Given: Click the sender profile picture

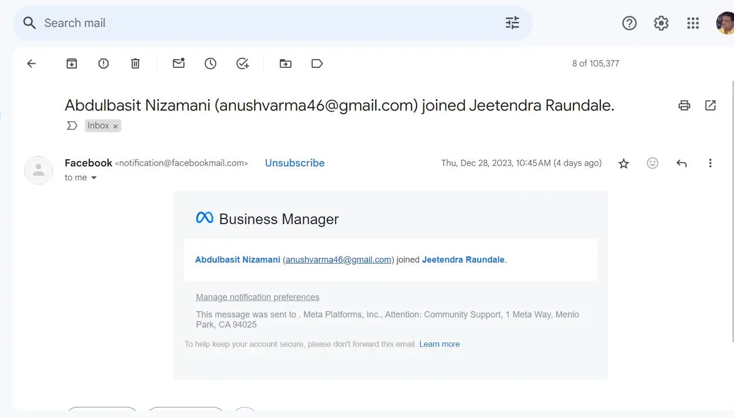Looking at the screenshot, I should (39, 170).
